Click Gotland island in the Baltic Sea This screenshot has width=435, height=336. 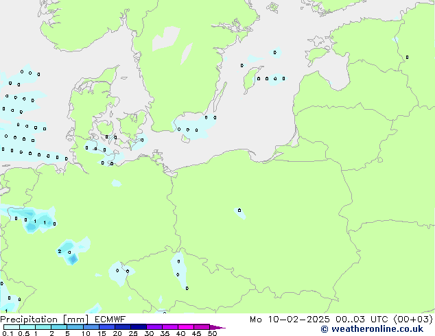point(250,80)
